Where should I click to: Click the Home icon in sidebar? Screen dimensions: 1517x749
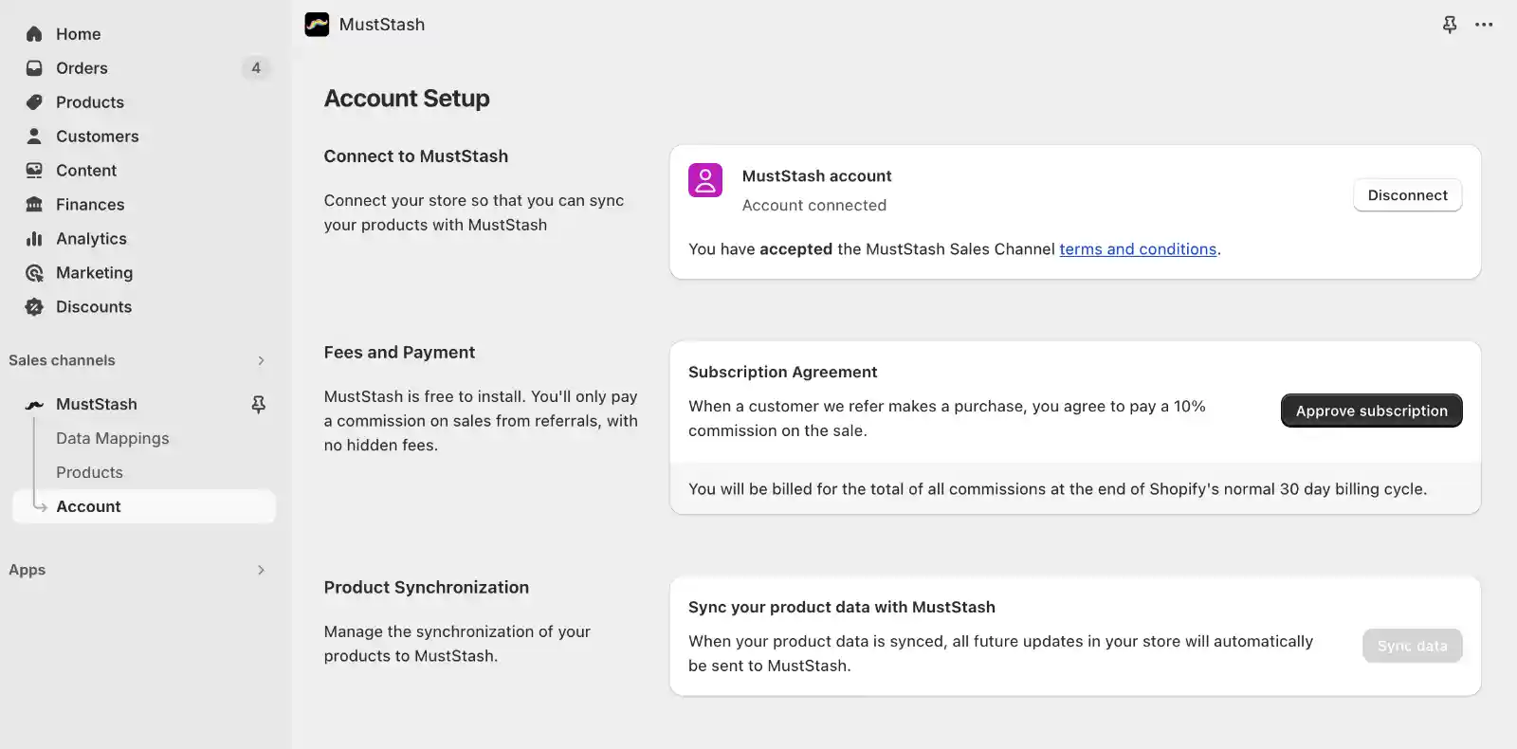34,34
